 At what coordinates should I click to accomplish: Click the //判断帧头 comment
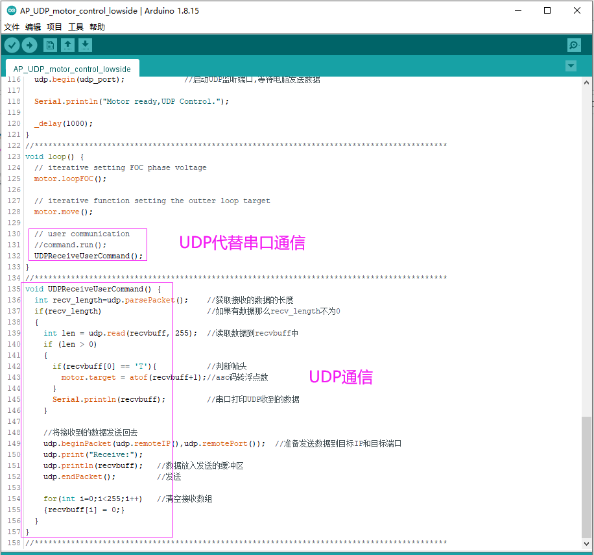pos(226,366)
